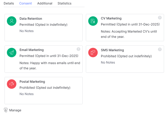This screenshot has height=115, width=168.
Task: Select the Data Retention card title
Action: (31, 19)
